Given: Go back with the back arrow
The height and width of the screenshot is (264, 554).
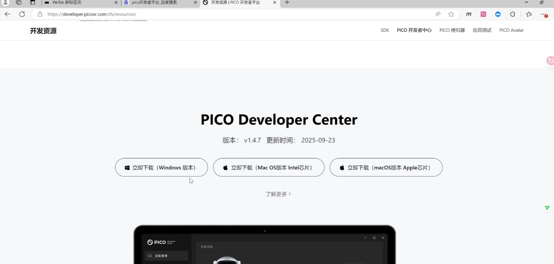Looking at the screenshot, I should [x=7, y=14].
